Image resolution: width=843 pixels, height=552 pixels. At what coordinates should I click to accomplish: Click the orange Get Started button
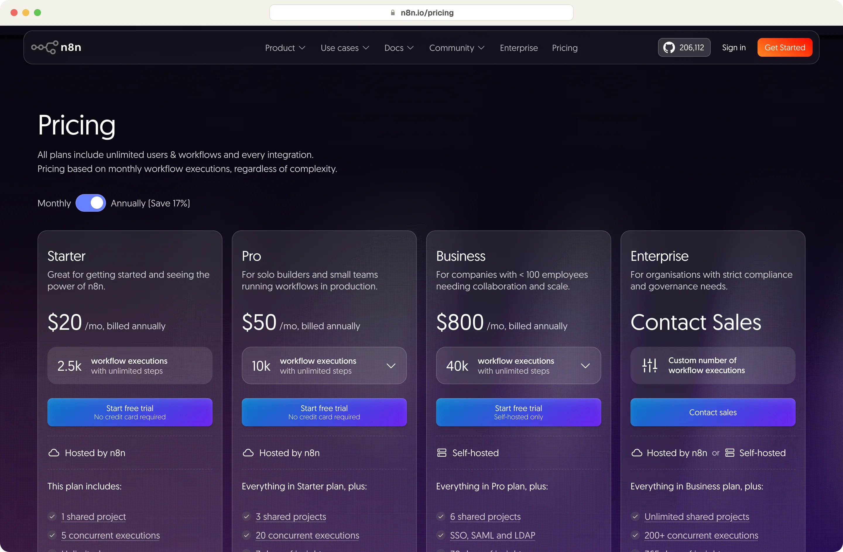(x=785, y=47)
